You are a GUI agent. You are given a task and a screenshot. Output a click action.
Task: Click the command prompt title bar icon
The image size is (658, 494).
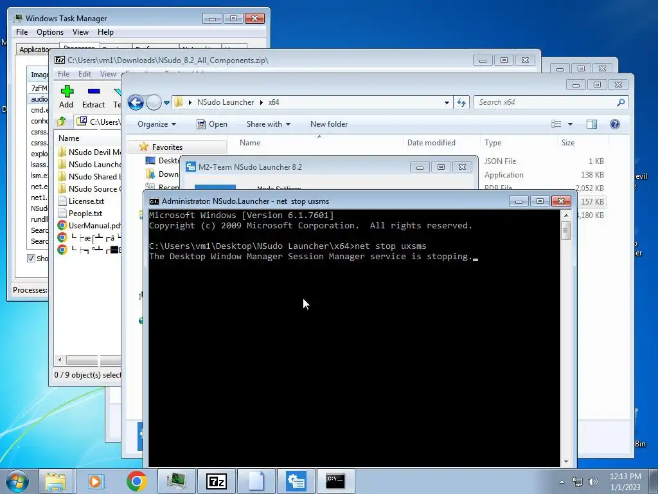coord(154,201)
